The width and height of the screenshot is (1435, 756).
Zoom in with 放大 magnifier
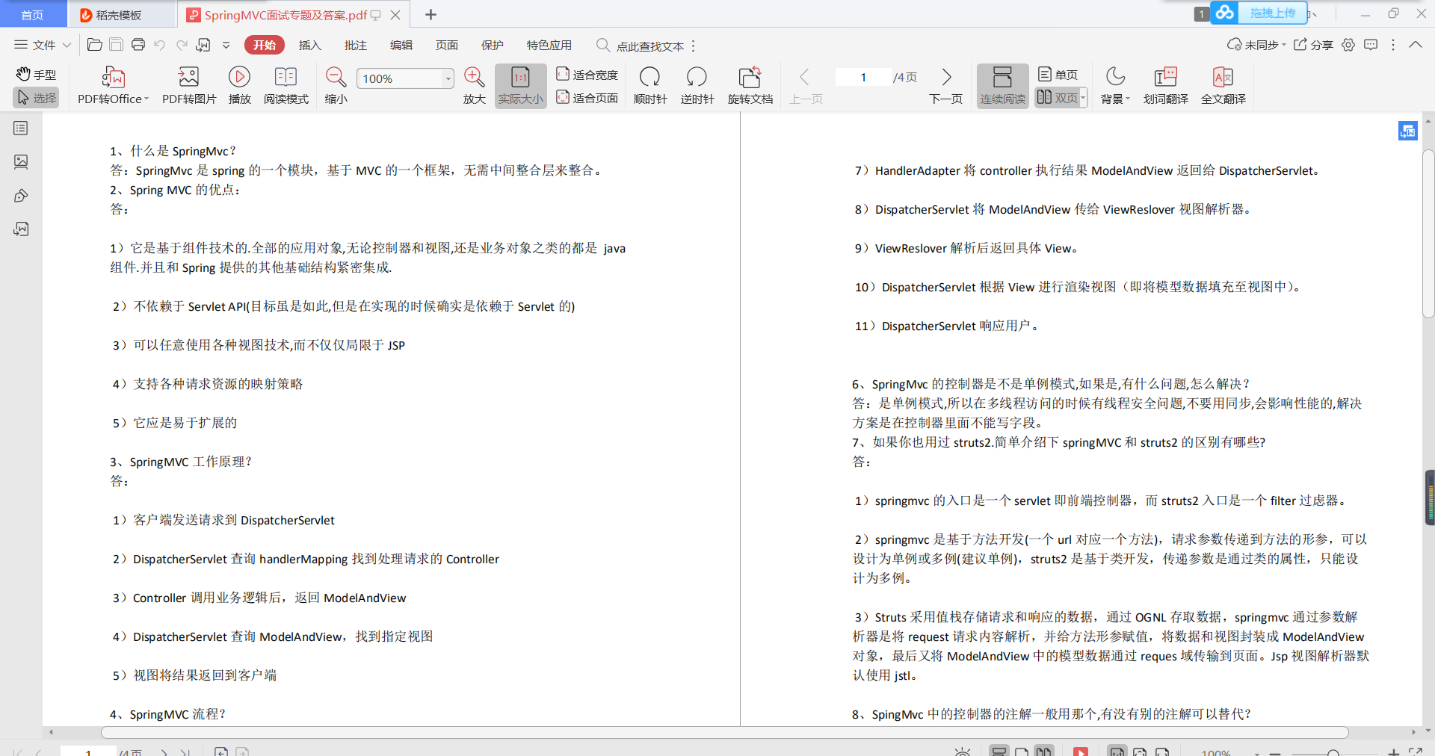pos(474,86)
